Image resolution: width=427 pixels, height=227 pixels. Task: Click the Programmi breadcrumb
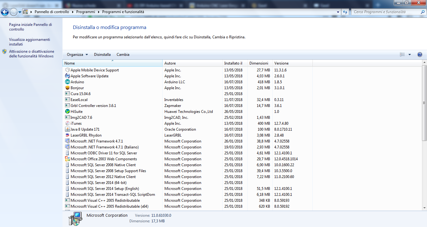85,12
